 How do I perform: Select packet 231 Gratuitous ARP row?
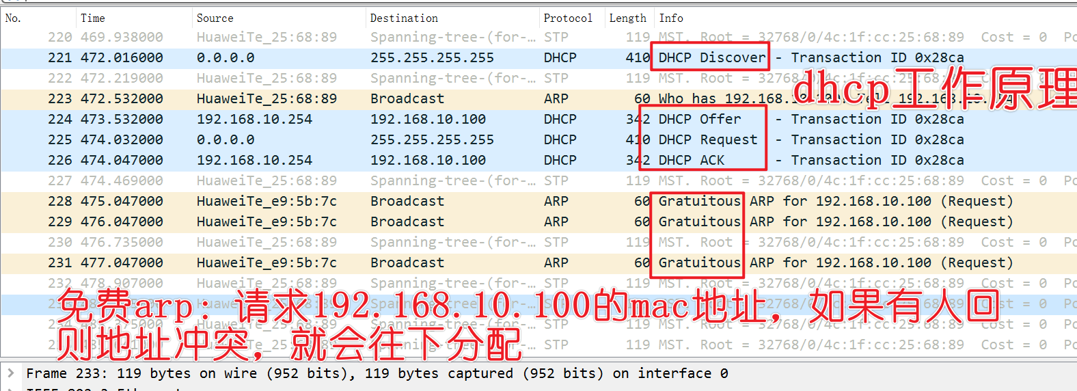[410, 263]
